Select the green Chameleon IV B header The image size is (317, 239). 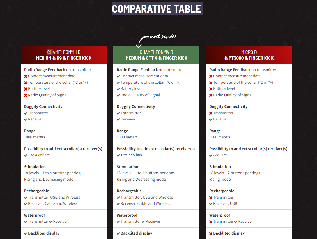point(156,55)
